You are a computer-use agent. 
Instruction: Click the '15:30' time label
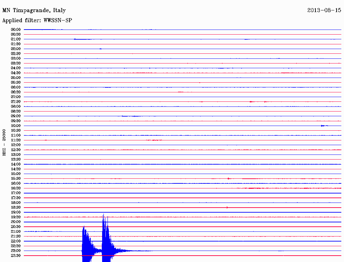tap(15, 179)
